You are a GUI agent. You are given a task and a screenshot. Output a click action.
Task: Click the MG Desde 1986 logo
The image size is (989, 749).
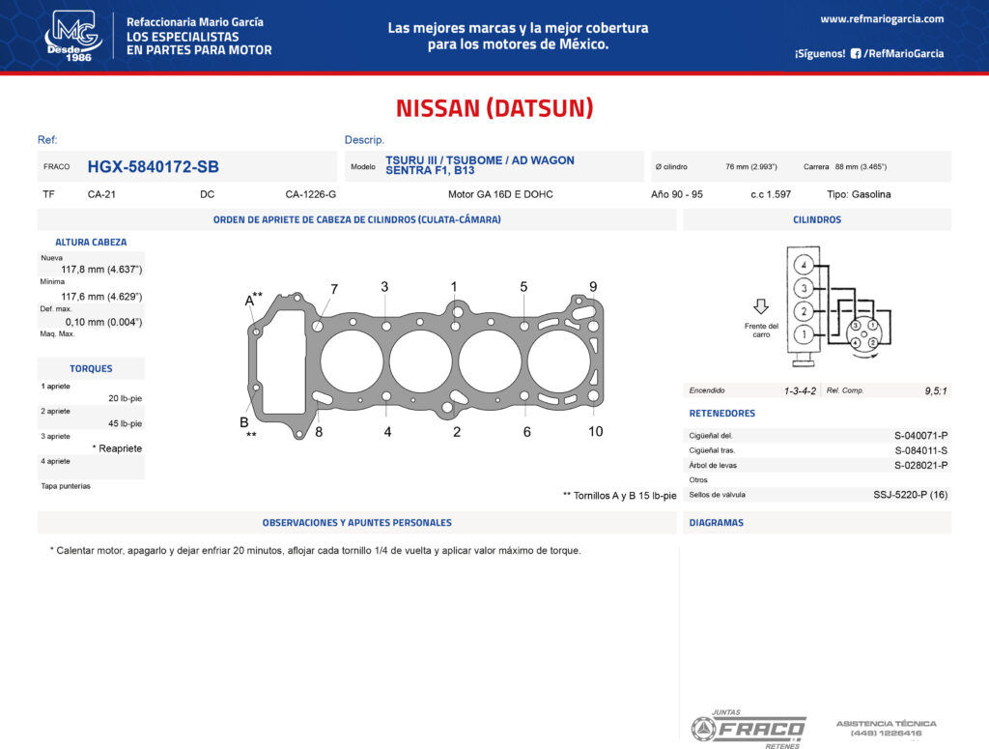[73, 36]
